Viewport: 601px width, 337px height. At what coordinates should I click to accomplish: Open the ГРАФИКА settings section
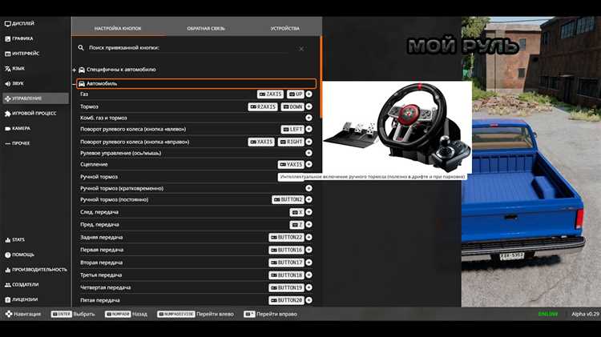click(x=19, y=38)
